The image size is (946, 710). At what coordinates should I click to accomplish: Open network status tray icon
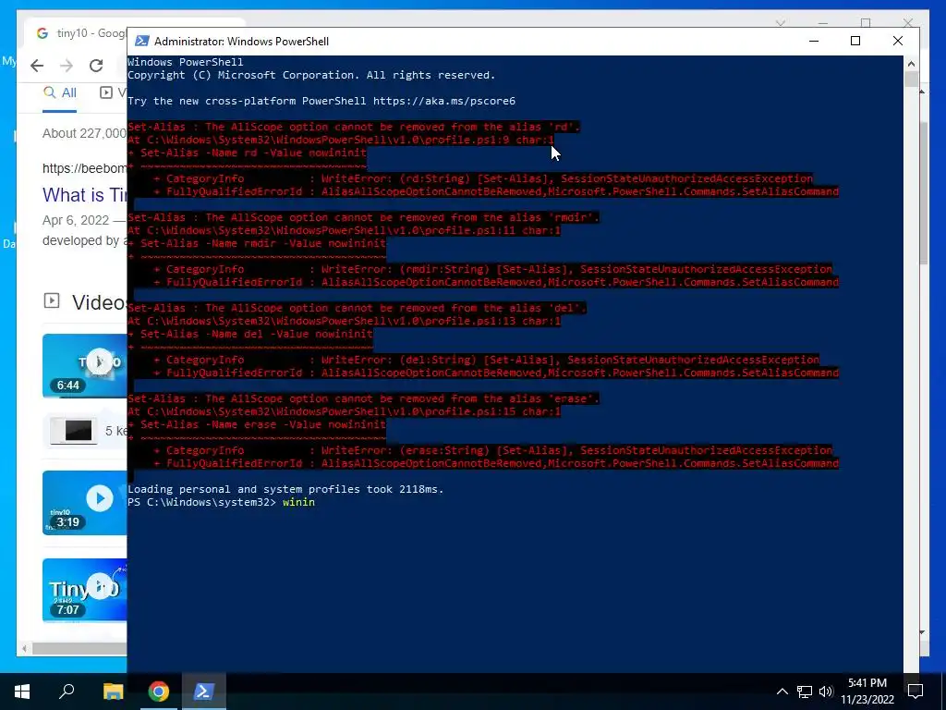pyautogui.click(x=805, y=692)
